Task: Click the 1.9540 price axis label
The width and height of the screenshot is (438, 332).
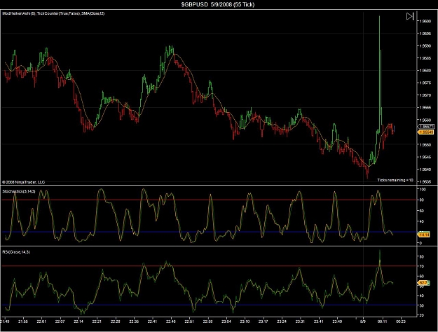Action: (x=425, y=169)
